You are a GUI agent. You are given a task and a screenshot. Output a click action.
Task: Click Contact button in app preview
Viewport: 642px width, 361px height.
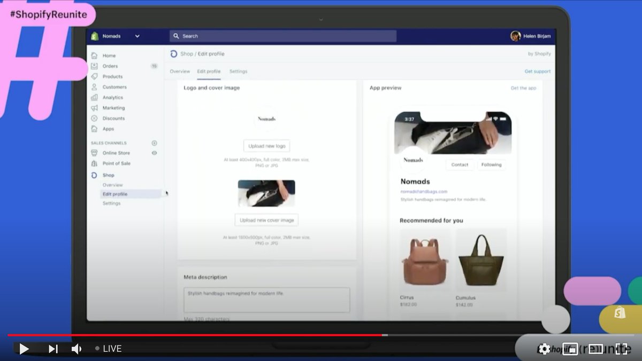pyautogui.click(x=460, y=164)
